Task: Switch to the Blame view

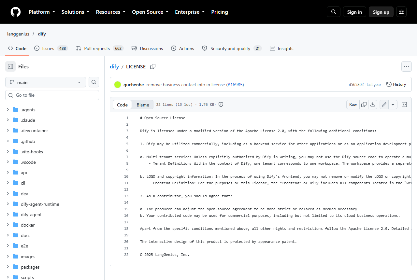Action: pos(143,105)
